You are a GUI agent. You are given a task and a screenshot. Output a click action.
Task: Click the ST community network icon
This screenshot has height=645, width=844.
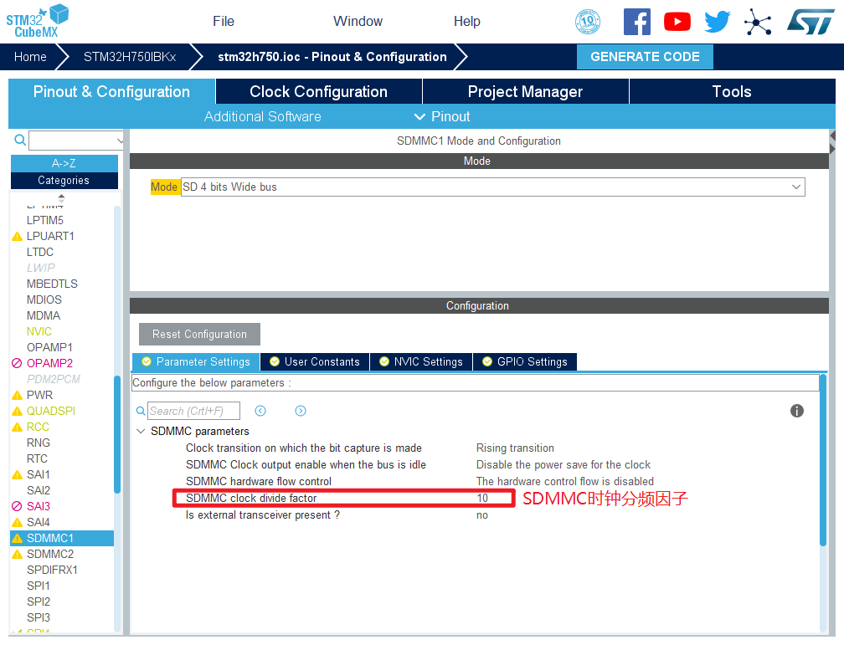point(758,22)
